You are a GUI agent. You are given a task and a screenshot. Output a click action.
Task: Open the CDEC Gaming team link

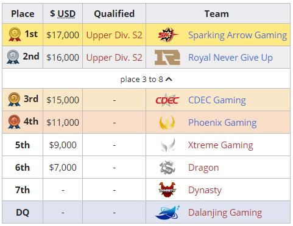(217, 100)
